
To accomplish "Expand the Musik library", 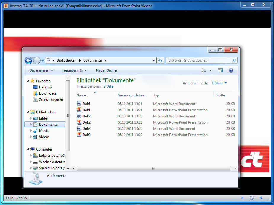I will click(31, 131).
